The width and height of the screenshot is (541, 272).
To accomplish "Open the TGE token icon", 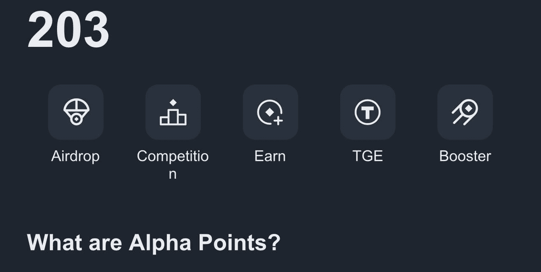I will pos(368,112).
